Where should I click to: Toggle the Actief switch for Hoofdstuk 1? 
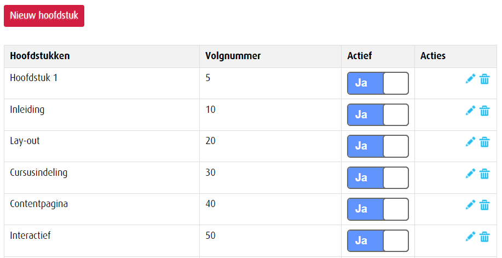click(x=378, y=83)
